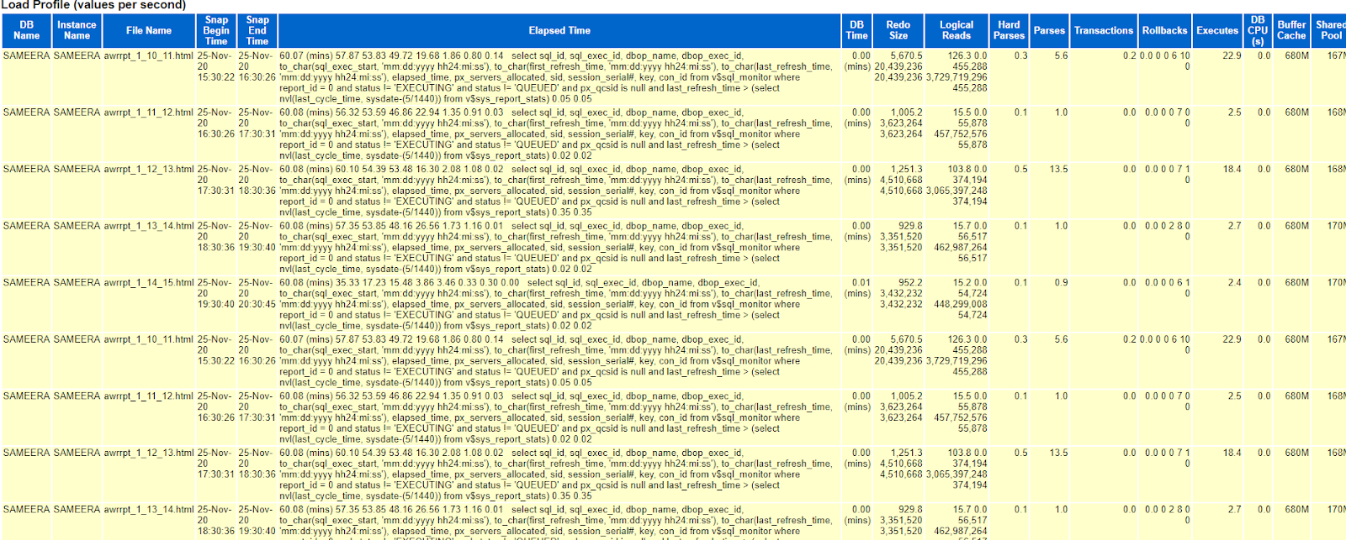Select the executes value 2.4

click(x=1234, y=283)
